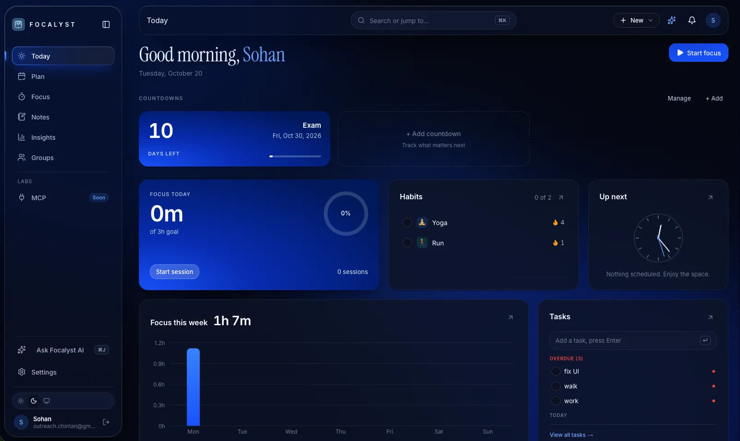
Task: Click + Add countdown link at top right
Action: click(714, 98)
